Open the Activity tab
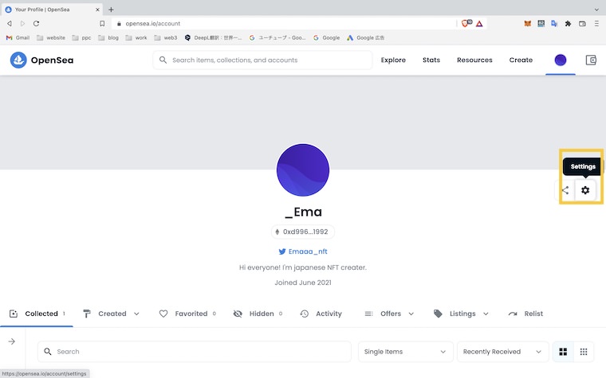Viewport: 606px width, 378px height. (x=321, y=314)
